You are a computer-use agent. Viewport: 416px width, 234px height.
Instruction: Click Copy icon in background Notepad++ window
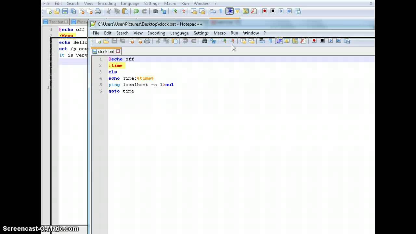[117, 11]
